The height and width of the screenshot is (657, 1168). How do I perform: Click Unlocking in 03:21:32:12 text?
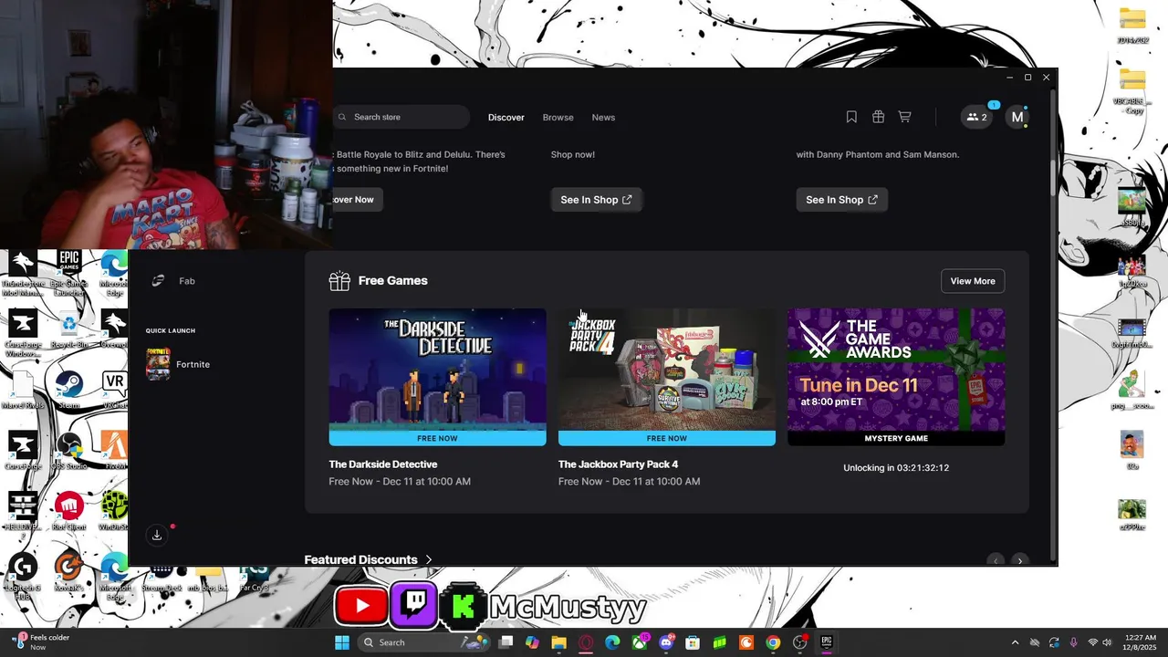click(896, 468)
